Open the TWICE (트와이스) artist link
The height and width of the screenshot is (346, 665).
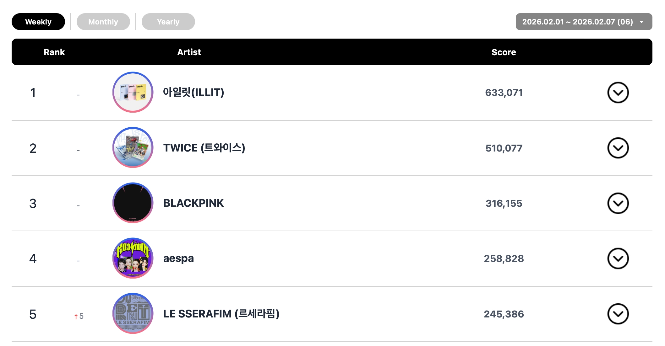(204, 148)
